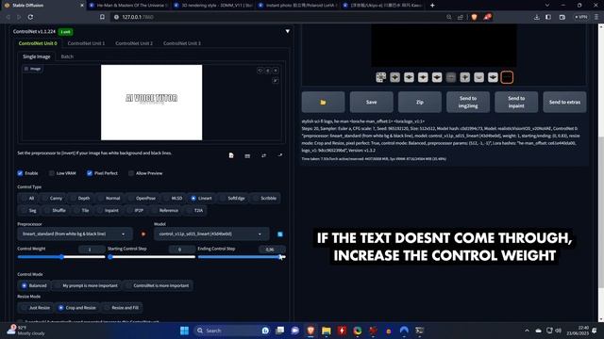Toggle the Pixel Perfect checkbox
Image resolution: width=604 pixels, height=339 pixels.
coord(90,173)
